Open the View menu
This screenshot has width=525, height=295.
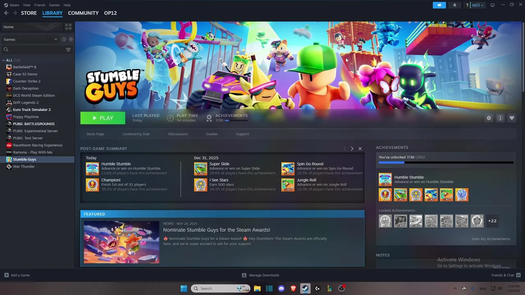coord(27,5)
